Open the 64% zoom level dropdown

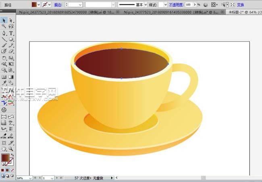[x=30, y=178]
